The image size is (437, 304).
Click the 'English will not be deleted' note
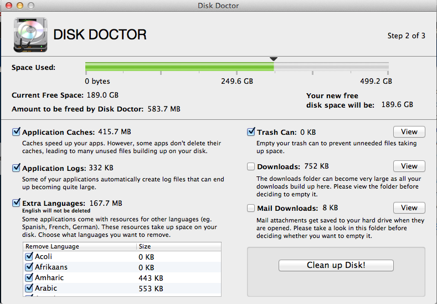[56, 211]
